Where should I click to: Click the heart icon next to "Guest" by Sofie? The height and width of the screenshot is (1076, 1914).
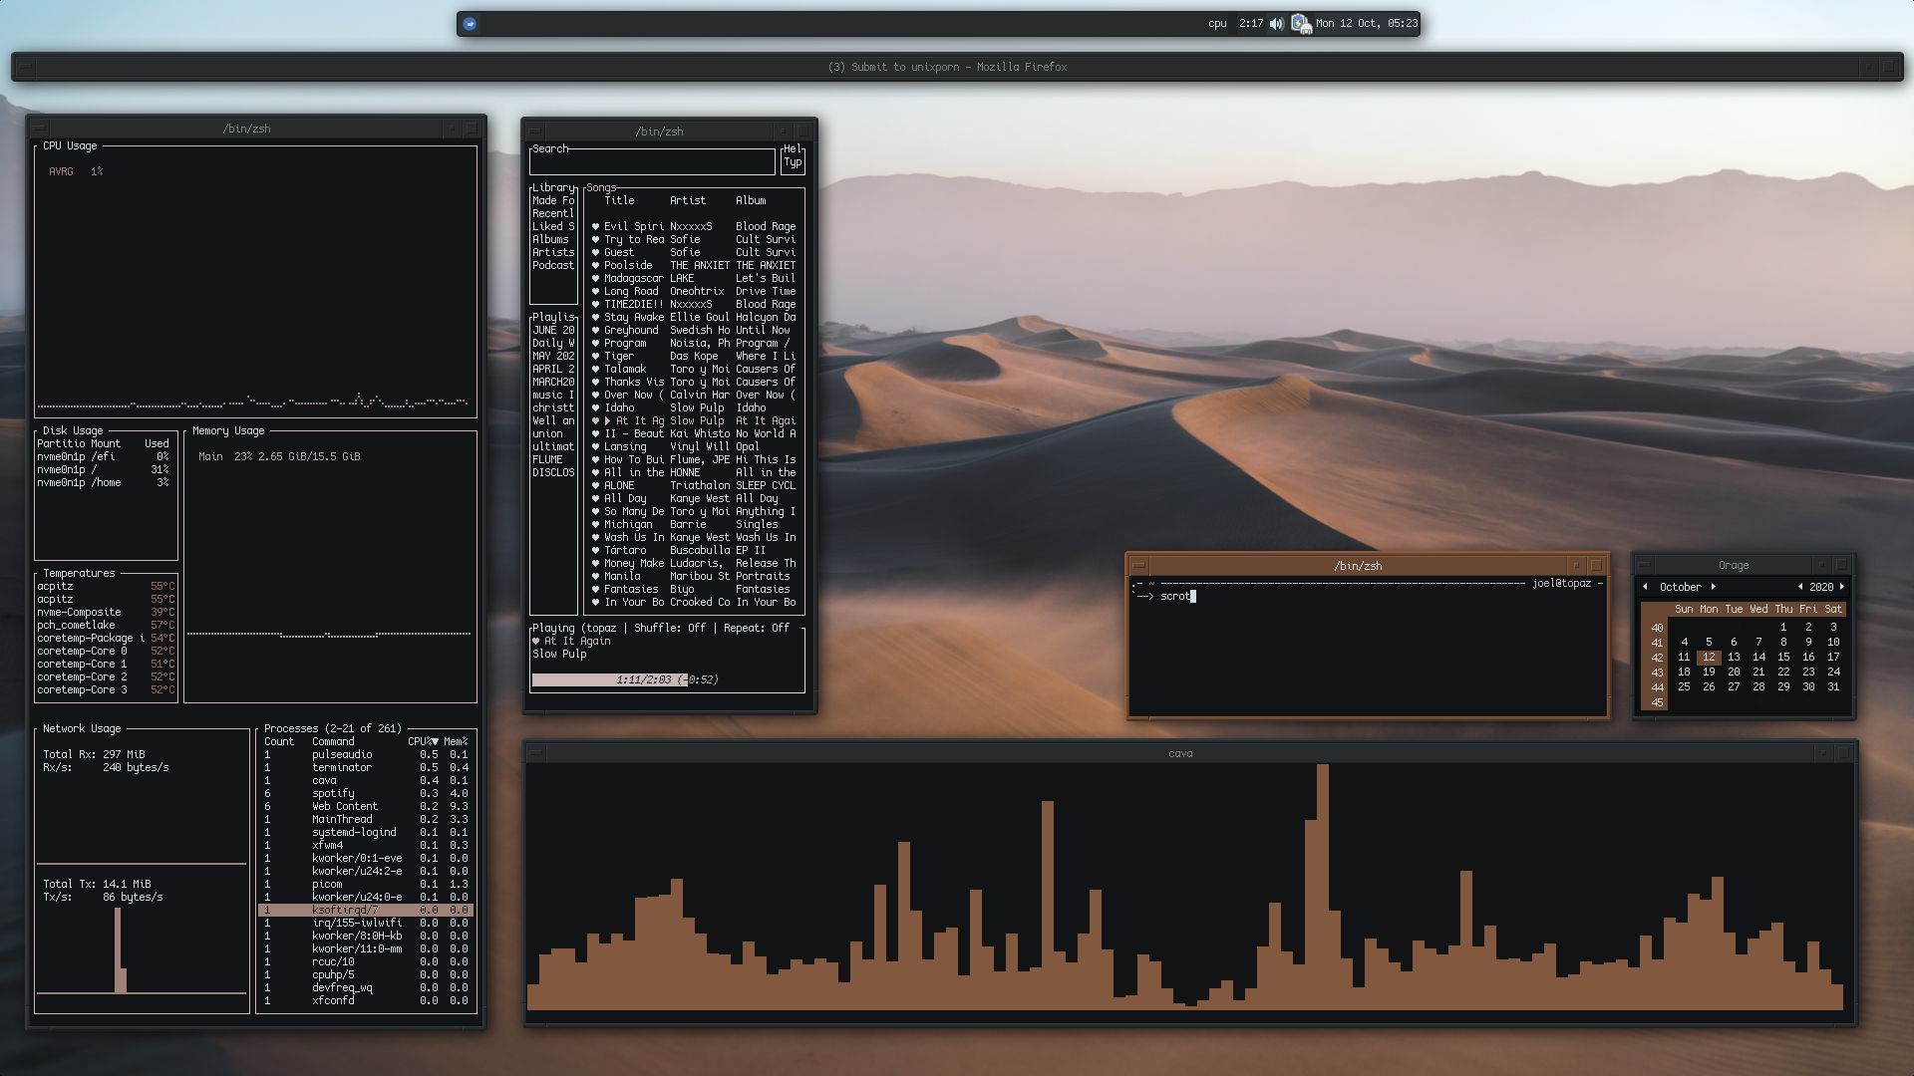tap(593, 252)
